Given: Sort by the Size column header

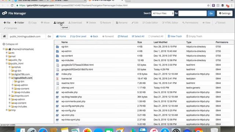Looking at the screenshot, I should [140, 42].
